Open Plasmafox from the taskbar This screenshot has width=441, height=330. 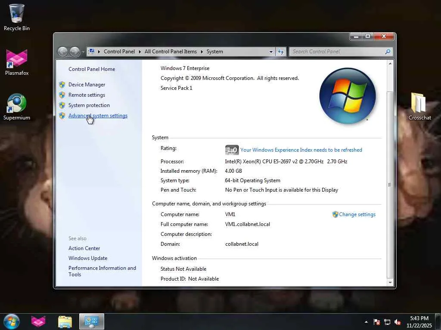coord(38,321)
